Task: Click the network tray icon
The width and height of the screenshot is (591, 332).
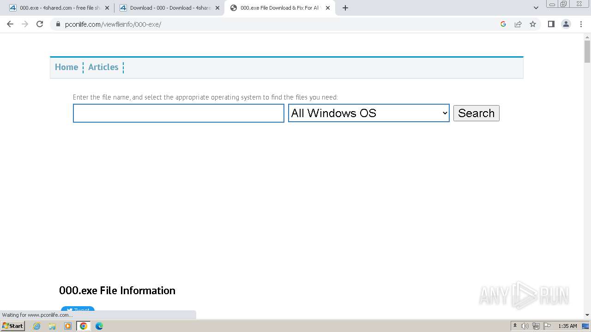Action: point(536,326)
